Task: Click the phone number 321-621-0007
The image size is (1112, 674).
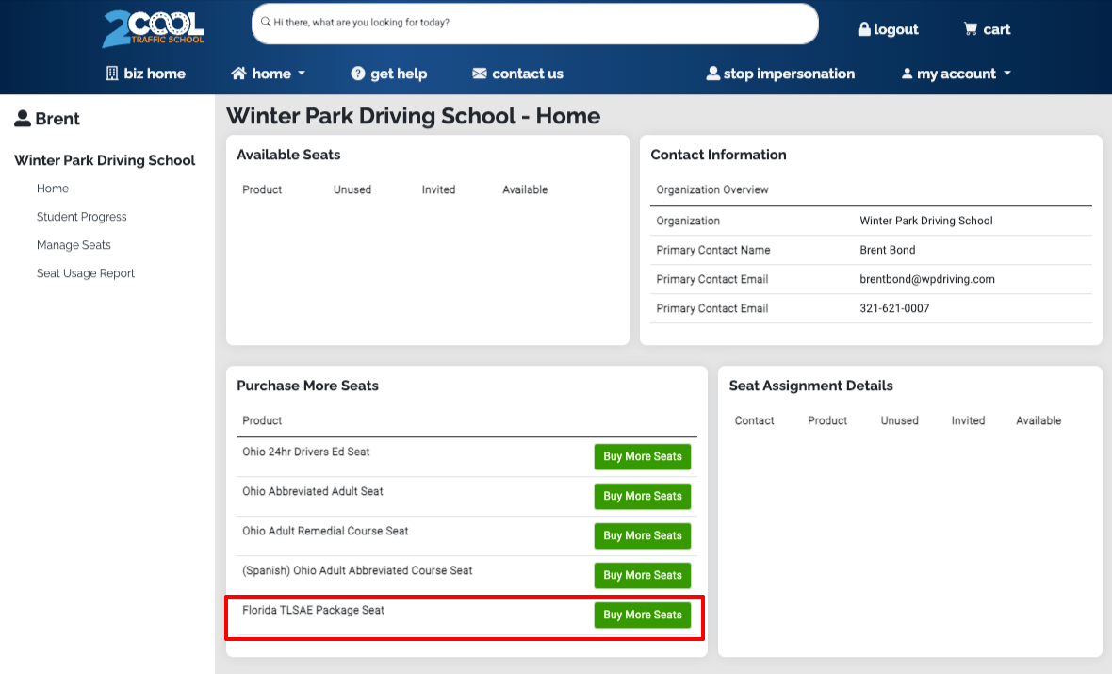Action: (x=894, y=308)
